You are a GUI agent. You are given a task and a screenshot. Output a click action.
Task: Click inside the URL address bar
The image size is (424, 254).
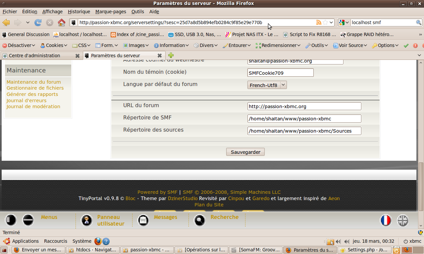pyautogui.click(x=197, y=22)
